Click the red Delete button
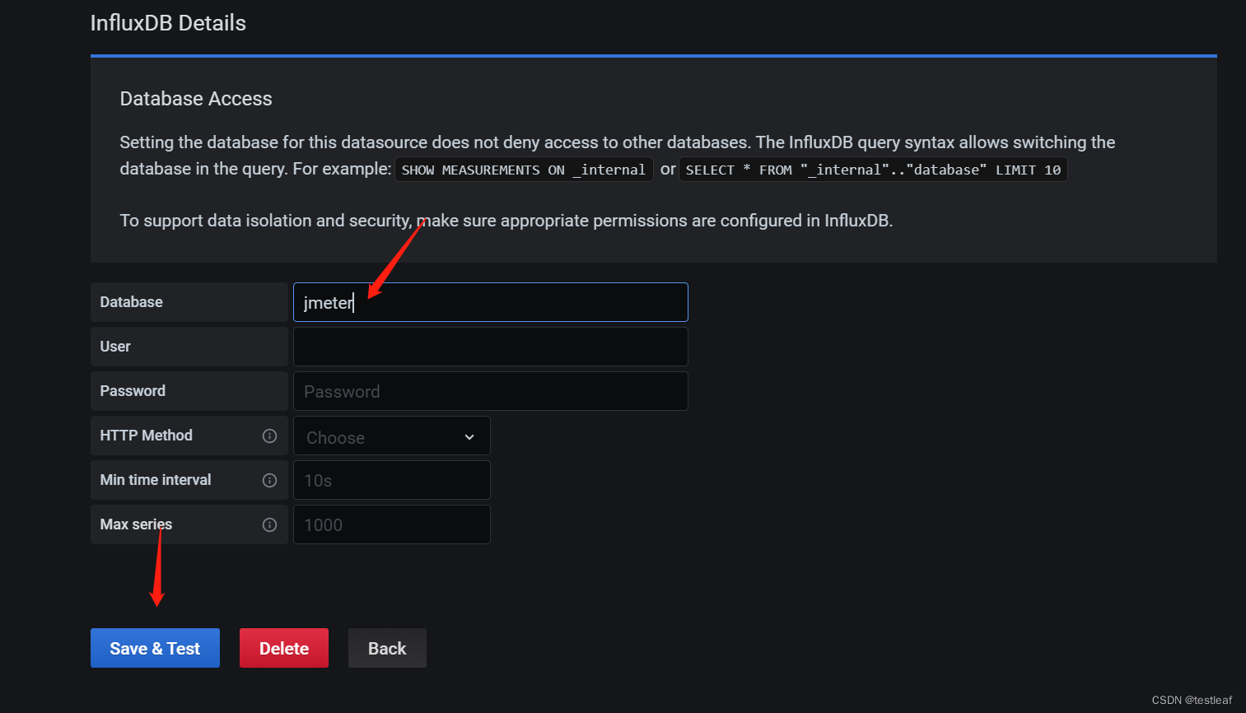The image size is (1246, 713). [284, 648]
